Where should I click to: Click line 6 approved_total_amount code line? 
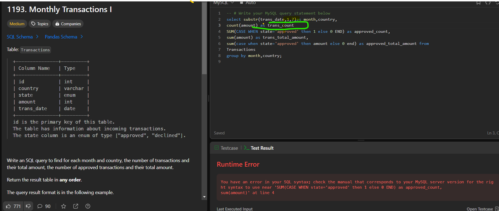pyautogui.click(x=328, y=44)
